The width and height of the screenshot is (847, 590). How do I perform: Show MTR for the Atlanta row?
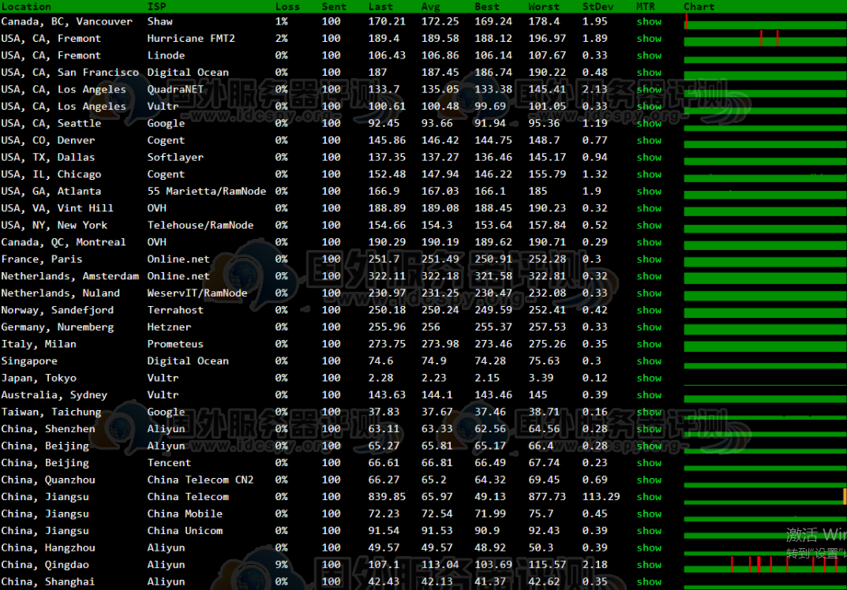coord(649,191)
